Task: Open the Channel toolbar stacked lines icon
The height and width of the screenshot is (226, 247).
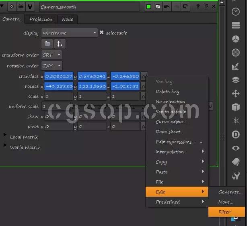Action: click(x=236, y=25)
